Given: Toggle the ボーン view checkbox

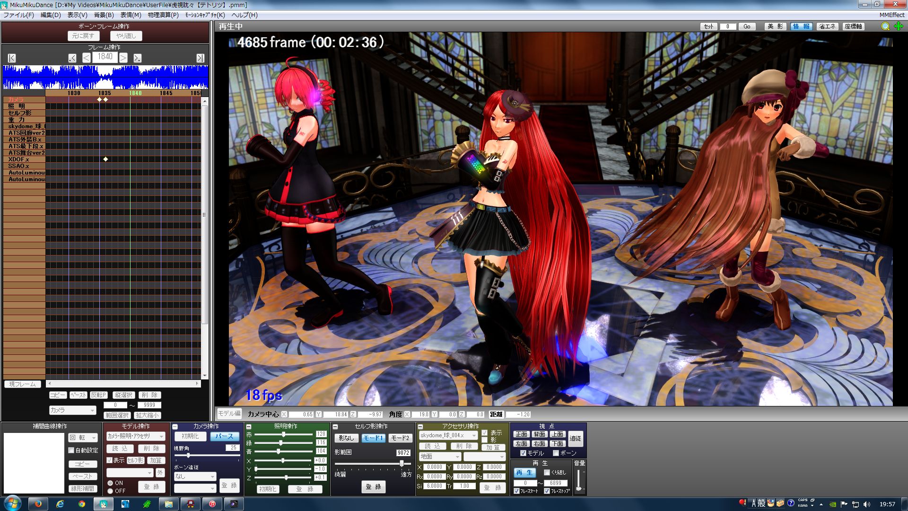Looking at the screenshot, I should tap(556, 453).
